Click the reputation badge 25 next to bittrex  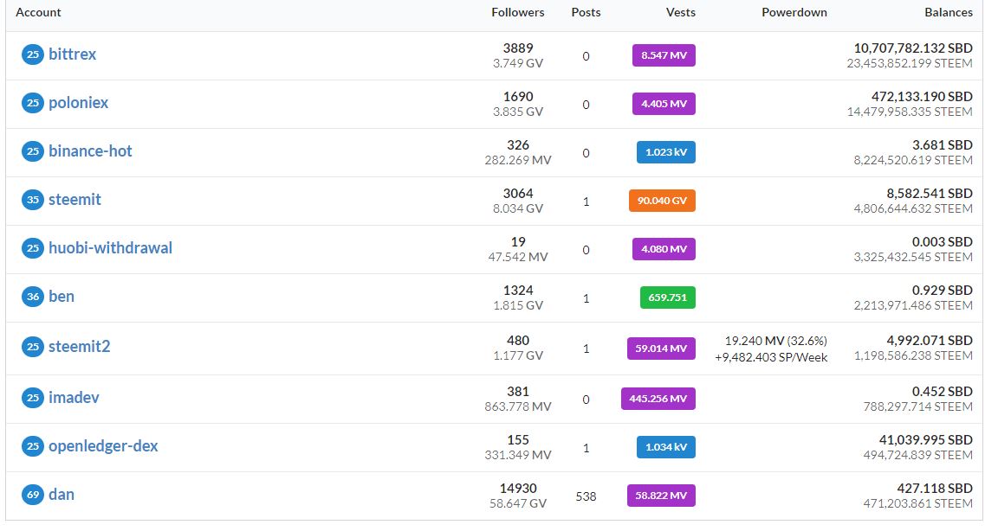pyautogui.click(x=32, y=54)
